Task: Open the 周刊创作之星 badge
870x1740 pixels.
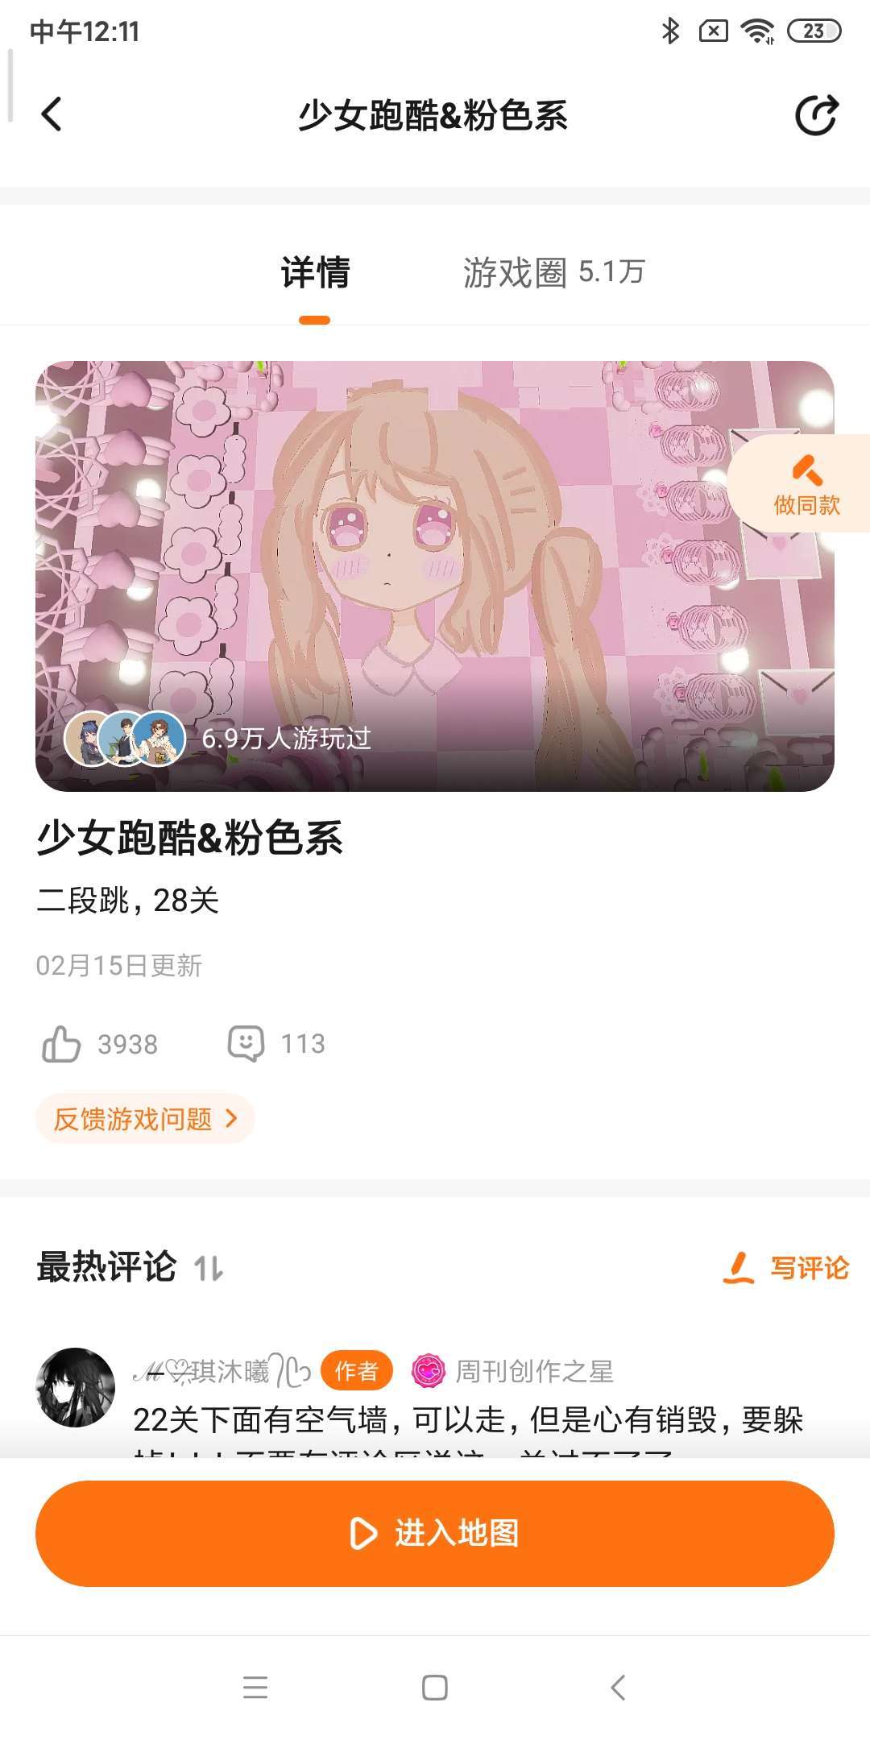Action: pyautogui.click(x=513, y=1370)
